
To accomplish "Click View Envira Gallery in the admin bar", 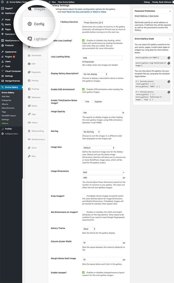I will tap(66, 2).
